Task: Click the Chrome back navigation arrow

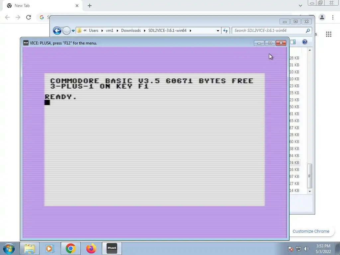Action: [7, 17]
